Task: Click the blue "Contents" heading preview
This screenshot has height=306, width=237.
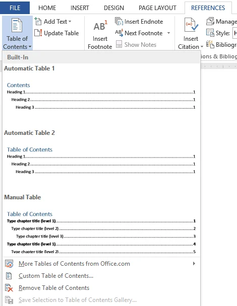Action: pyautogui.click(x=18, y=85)
